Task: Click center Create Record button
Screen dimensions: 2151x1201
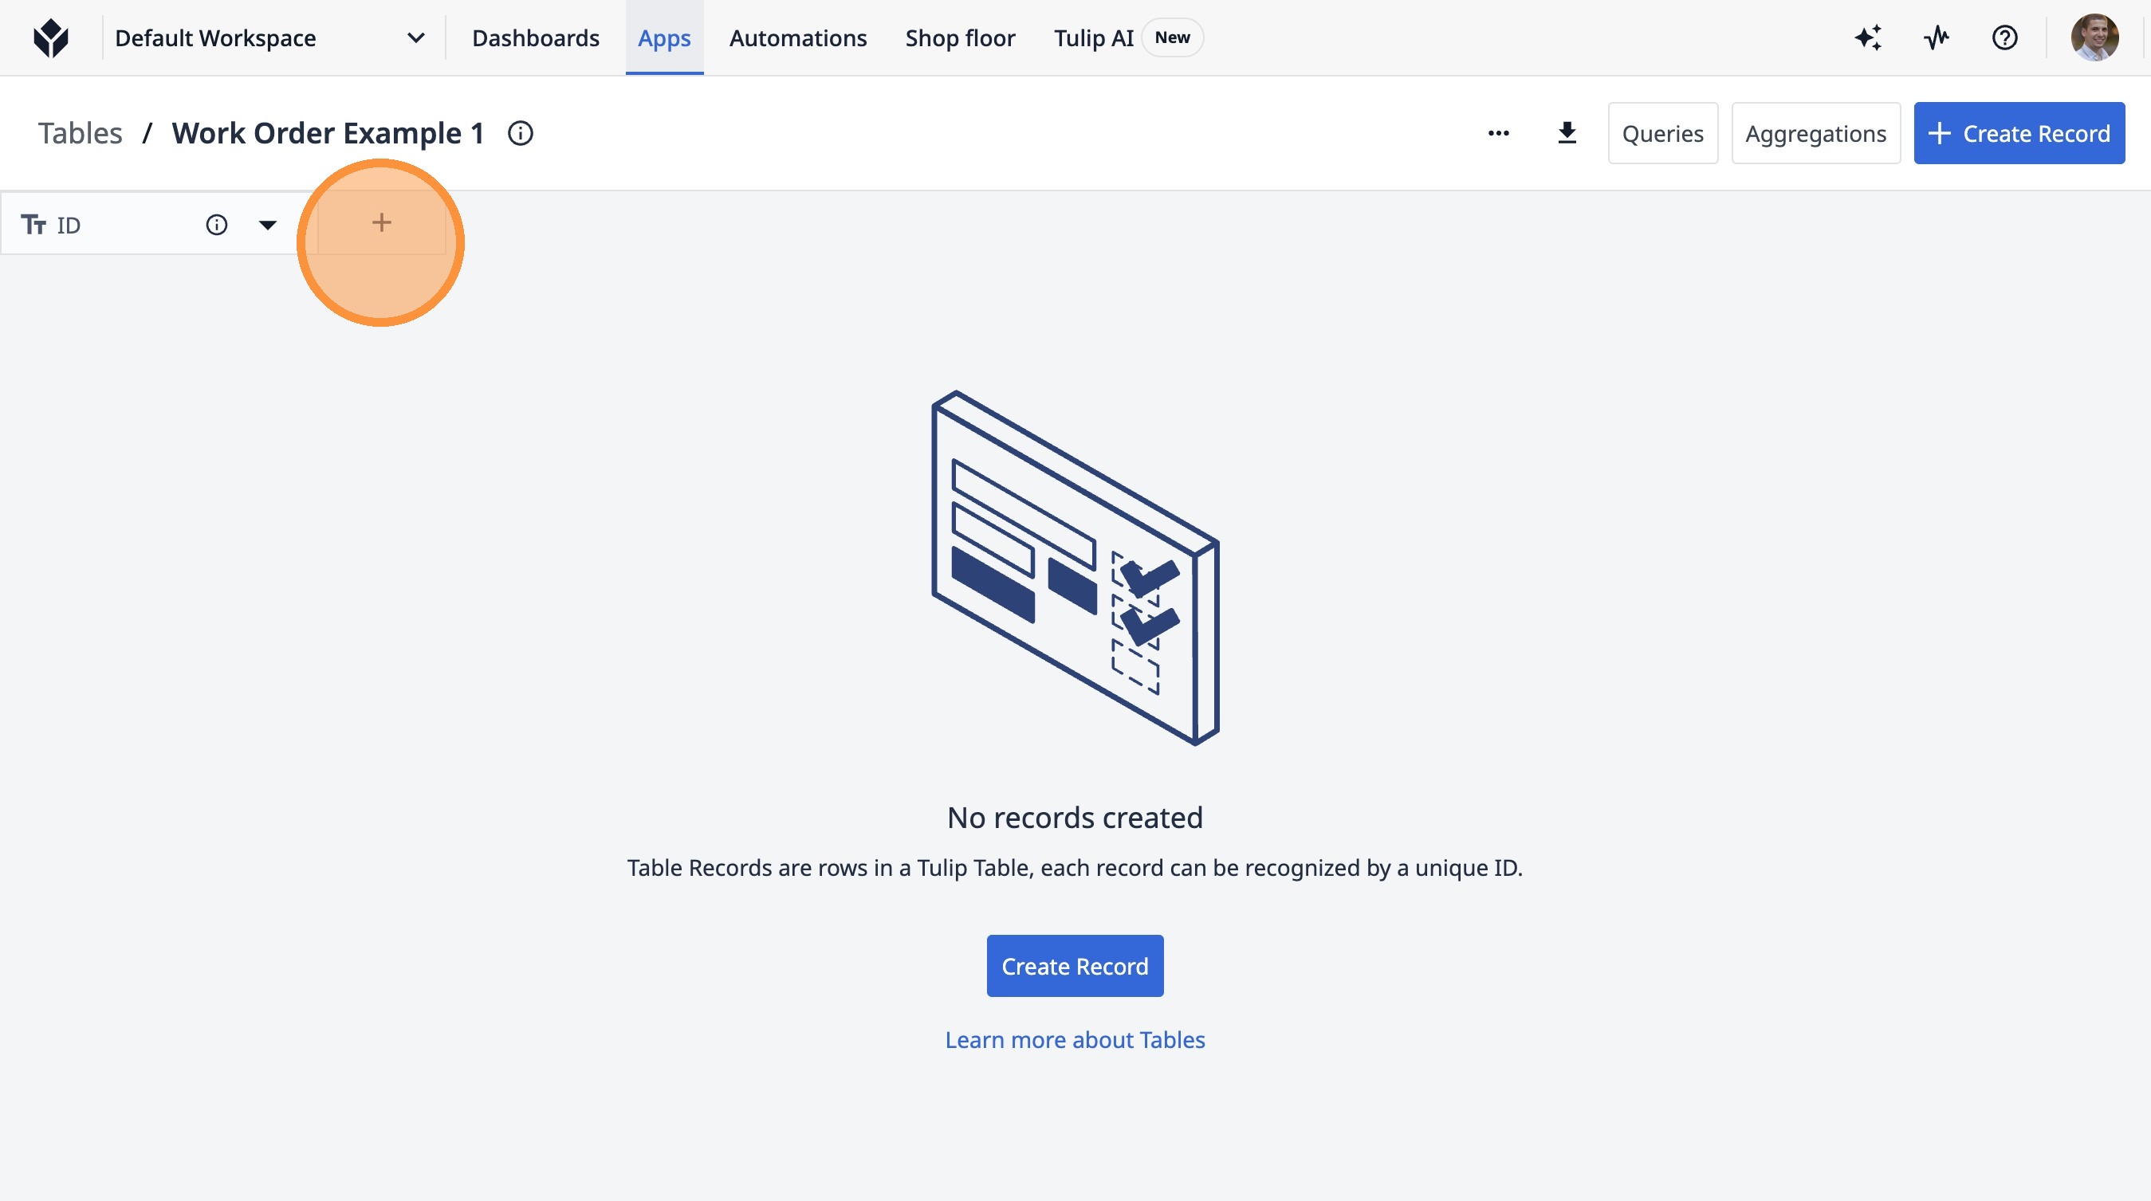Action: pos(1074,966)
